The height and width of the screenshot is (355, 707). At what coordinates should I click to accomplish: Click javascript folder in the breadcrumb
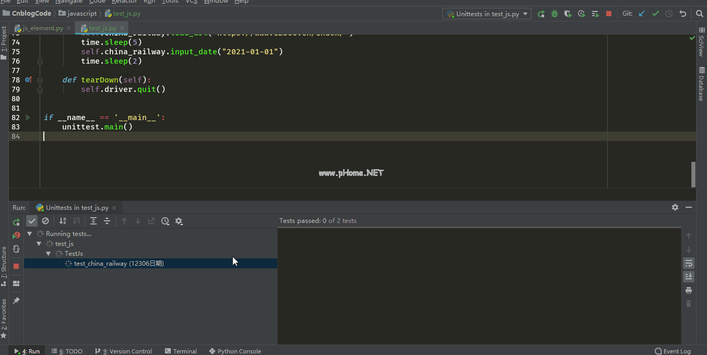tap(78, 14)
